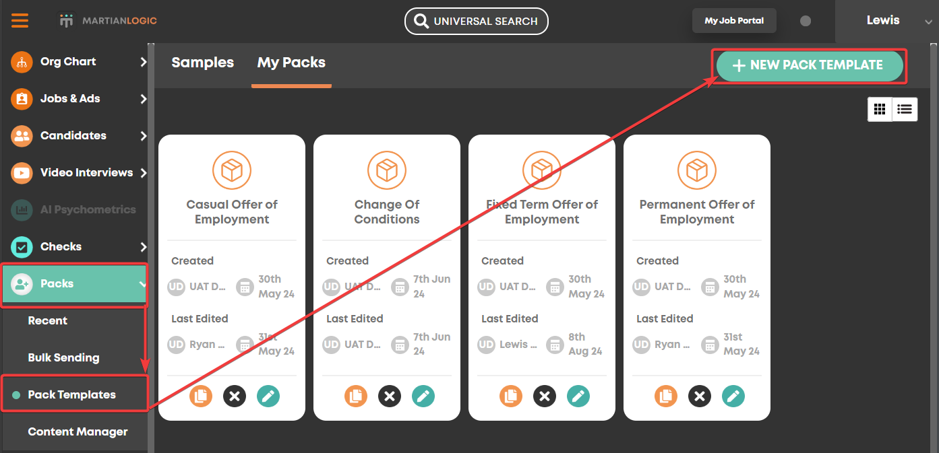Expand the Jobs & Ads menu chevron

pyautogui.click(x=143, y=99)
